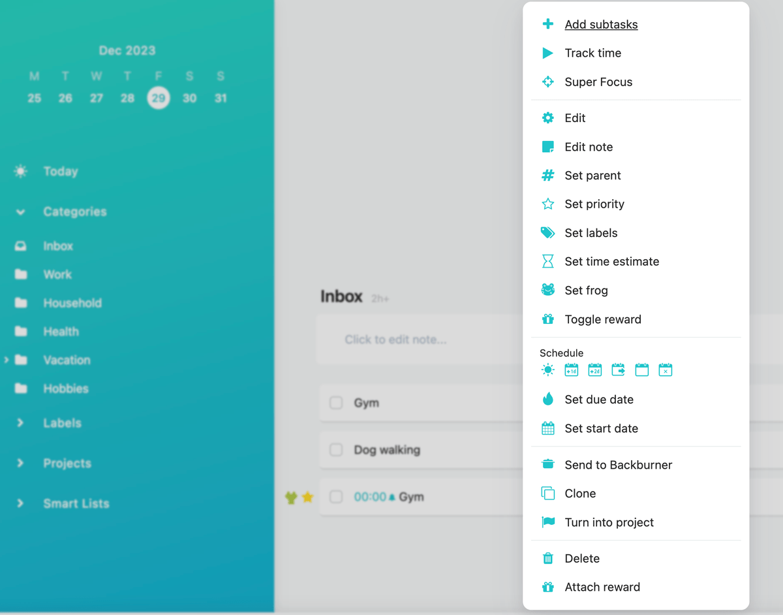Choose Turn into project from menu
783x615 pixels.
609,522
